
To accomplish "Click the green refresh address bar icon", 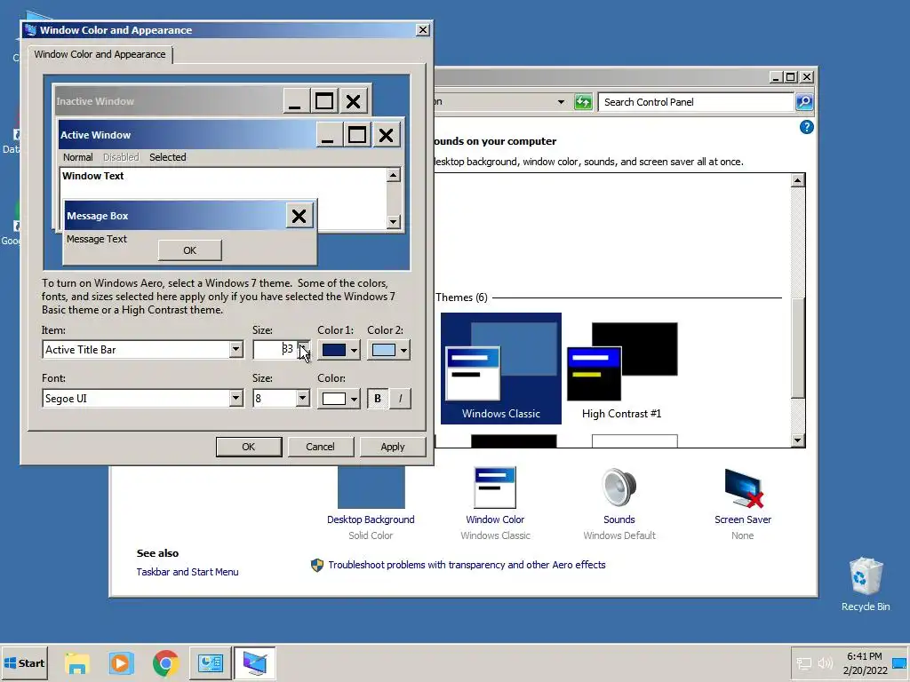I will click(x=583, y=102).
